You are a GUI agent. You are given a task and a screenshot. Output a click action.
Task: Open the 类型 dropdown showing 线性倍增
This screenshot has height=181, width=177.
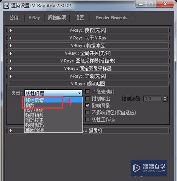pyautogui.click(x=53, y=93)
